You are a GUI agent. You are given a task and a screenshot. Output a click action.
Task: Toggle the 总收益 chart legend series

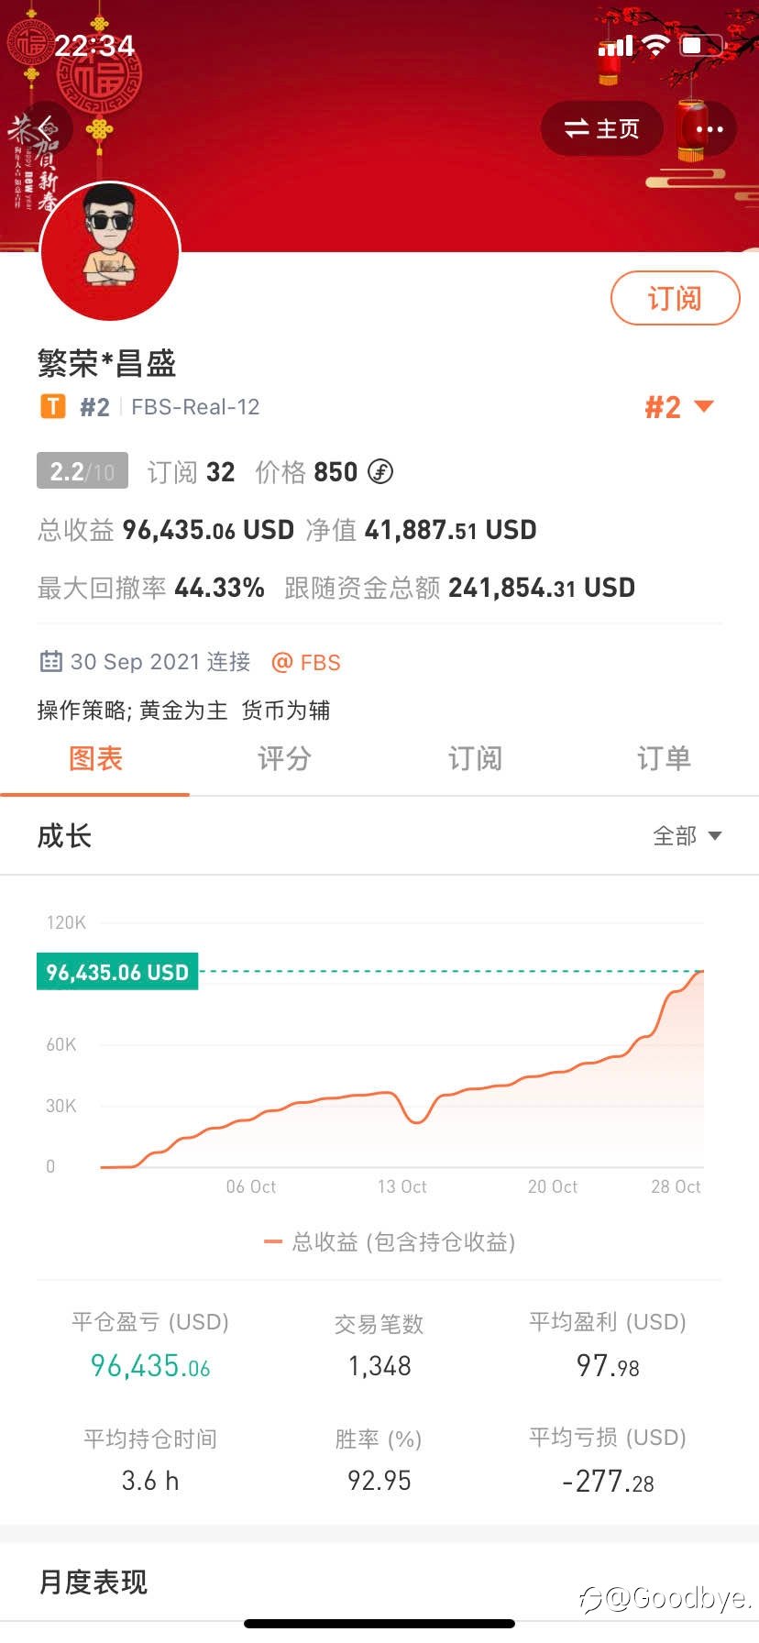(390, 1241)
